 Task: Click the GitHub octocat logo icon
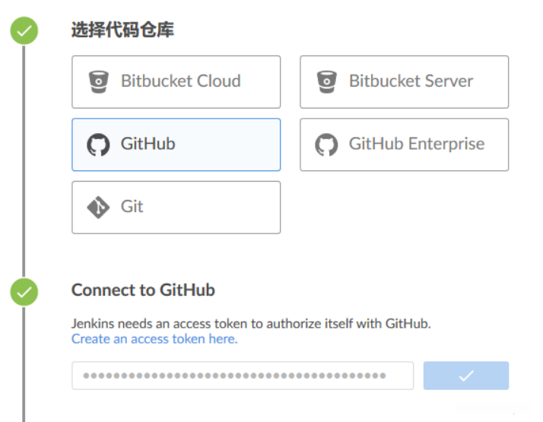pyautogui.click(x=99, y=144)
